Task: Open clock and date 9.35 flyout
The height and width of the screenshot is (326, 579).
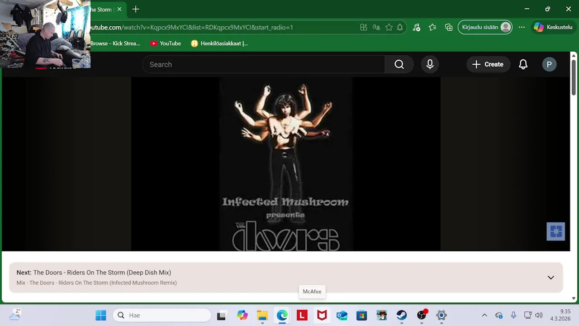Action: (x=561, y=315)
